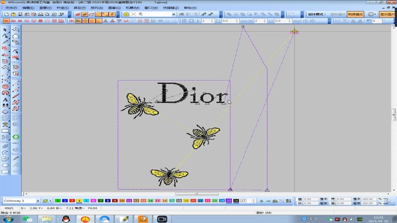397x223 pixels.
Task: Click the New design icon
Action: tap(6, 14)
